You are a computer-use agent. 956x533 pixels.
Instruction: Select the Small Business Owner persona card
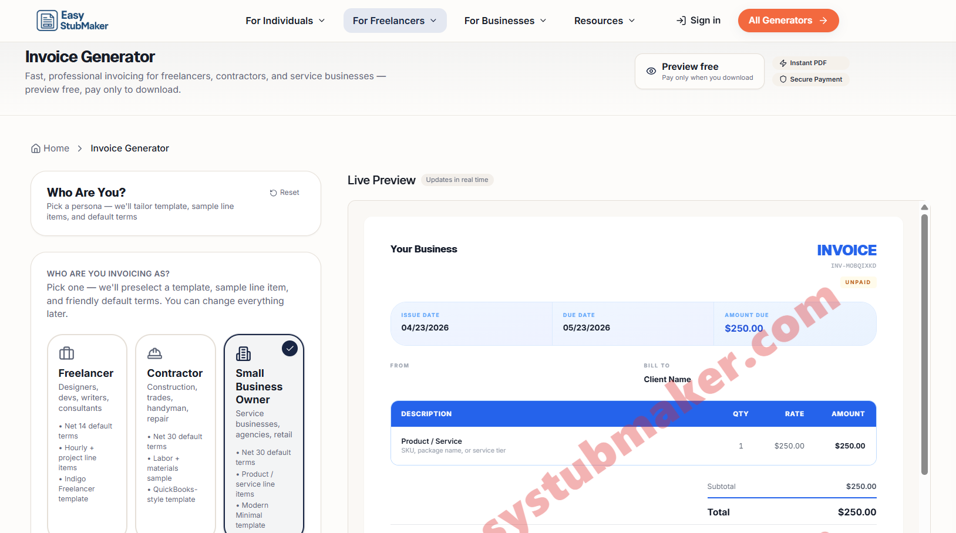(x=264, y=434)
